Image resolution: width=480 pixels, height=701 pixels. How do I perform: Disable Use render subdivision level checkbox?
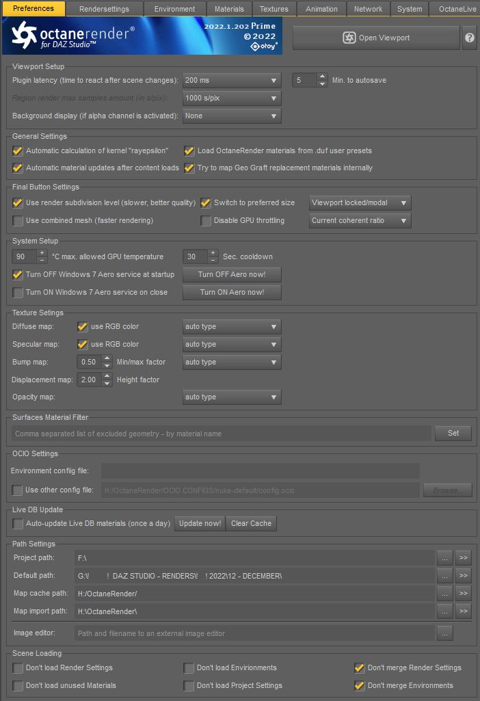click(x=17, y=203)
